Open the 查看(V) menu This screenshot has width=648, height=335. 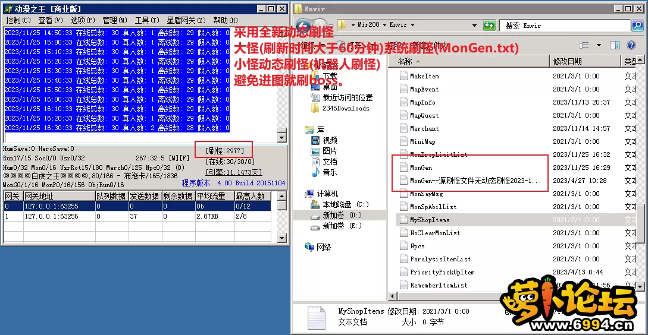tap(51, 20)
